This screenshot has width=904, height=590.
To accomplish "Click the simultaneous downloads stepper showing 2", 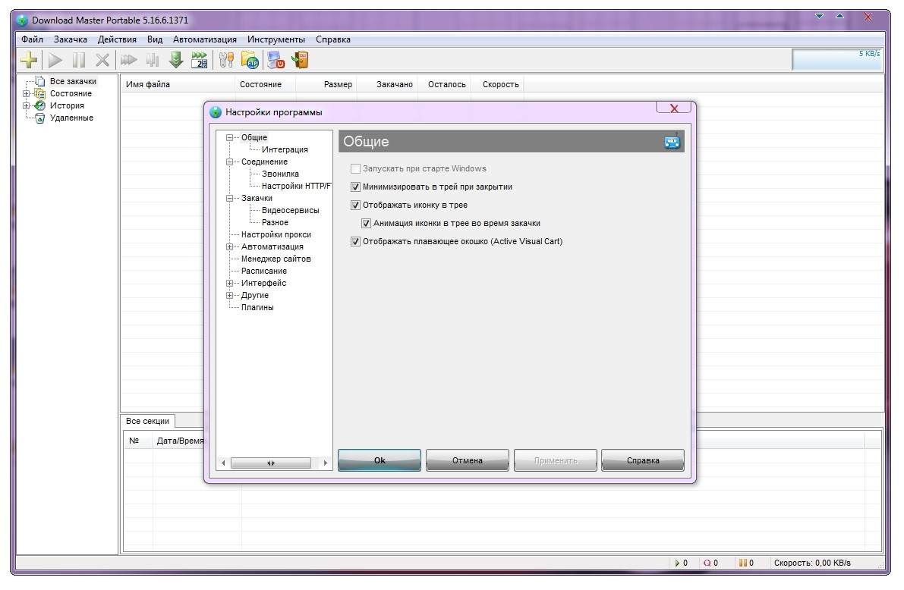I will [x=200, y=60].
